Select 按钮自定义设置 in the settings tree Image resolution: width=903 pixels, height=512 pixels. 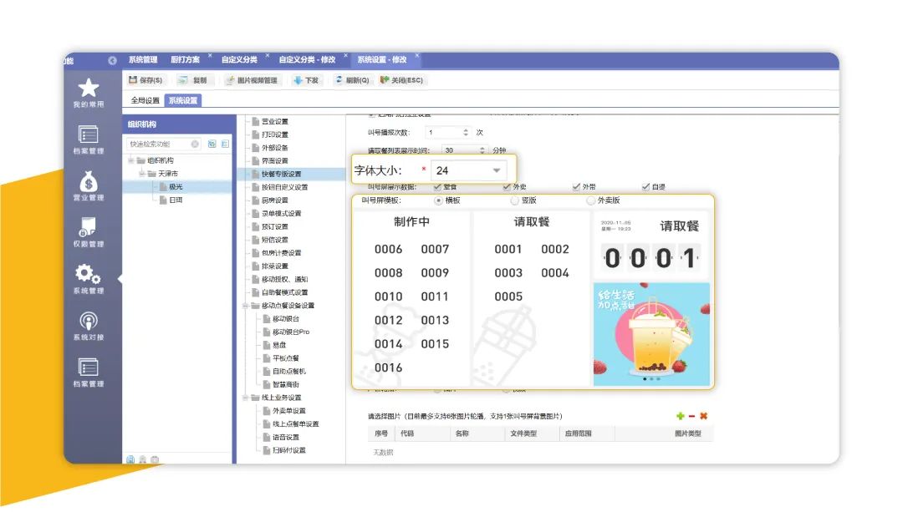click(284, 187)
